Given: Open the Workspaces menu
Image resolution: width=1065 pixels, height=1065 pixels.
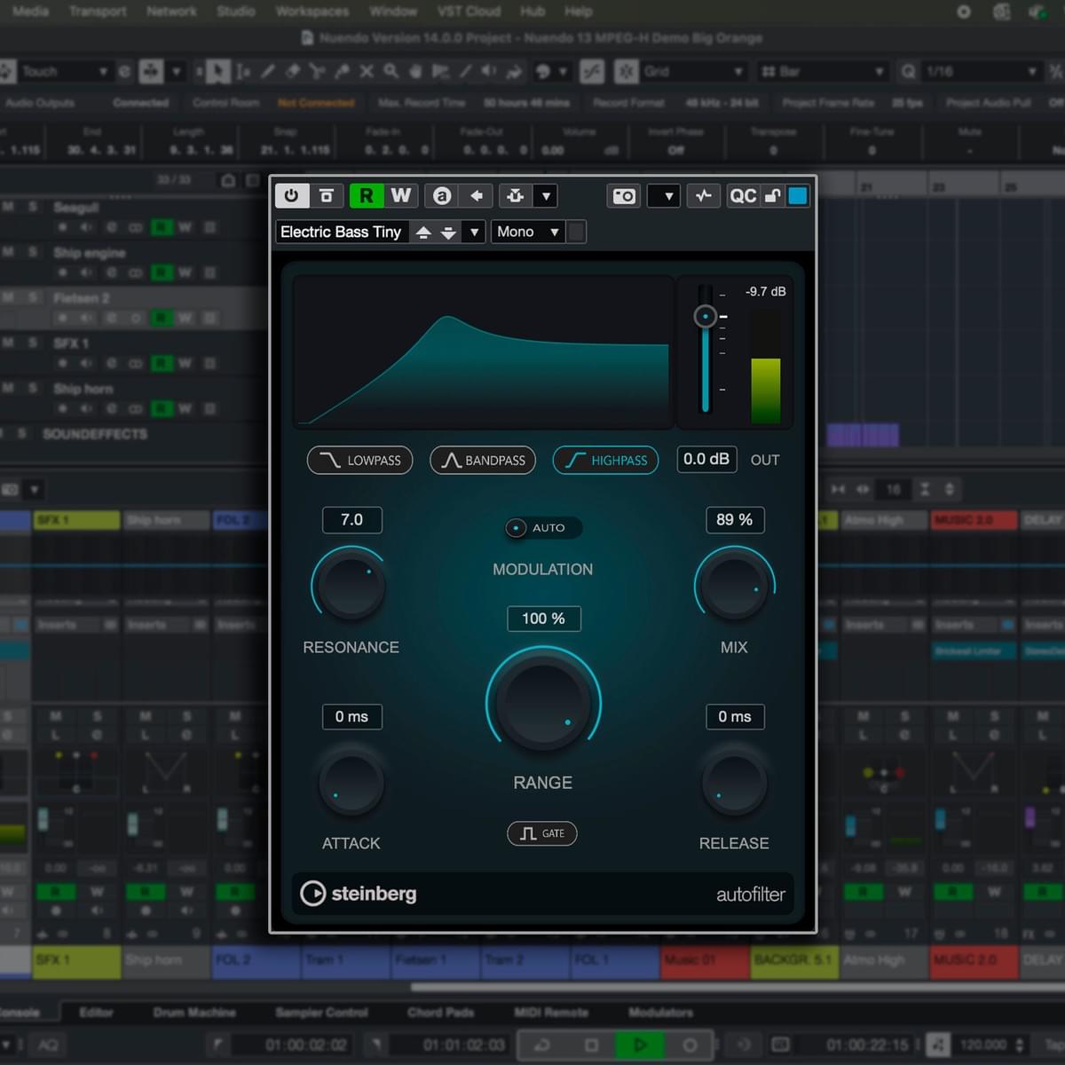Looking at the screenshot, I should tap(312, 12).
